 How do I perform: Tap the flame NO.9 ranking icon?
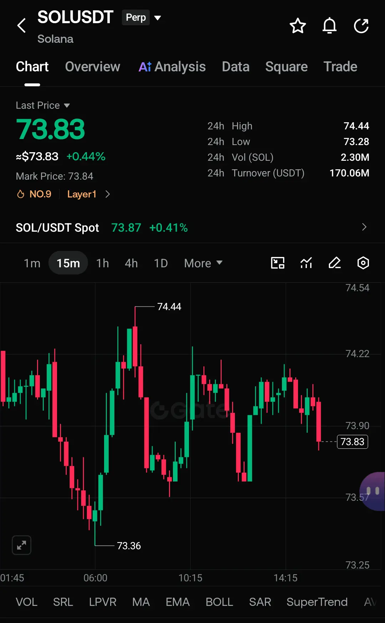tap(21, 194)
